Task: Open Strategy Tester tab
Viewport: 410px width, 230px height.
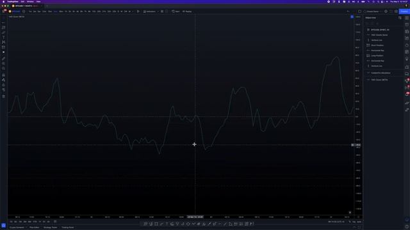Action: [x=50, y=227]
